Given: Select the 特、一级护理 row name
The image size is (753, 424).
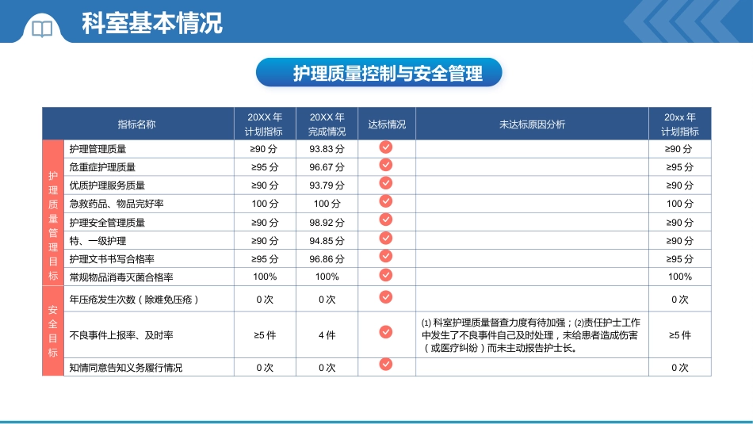Looking at the screenshot, I should pyautogui.click(x=98, y=241).
